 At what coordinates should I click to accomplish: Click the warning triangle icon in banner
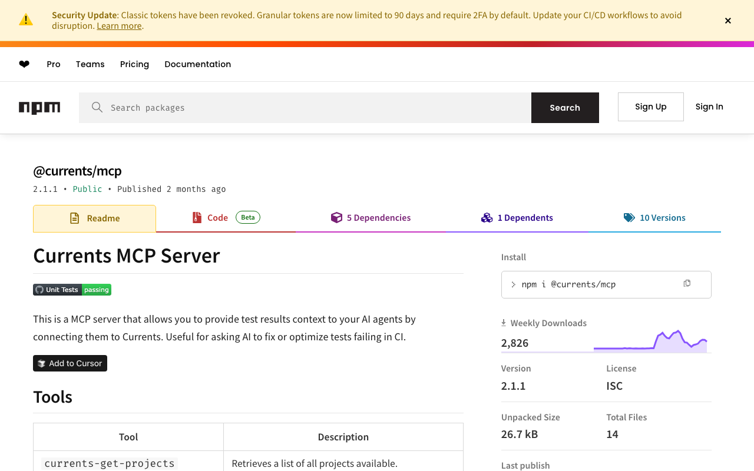coord(26,20)
